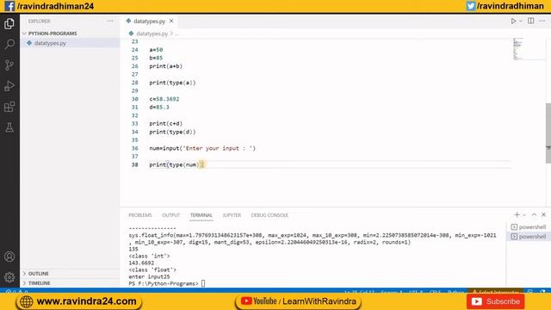The height and width of the screenshot is (310, 551).
Task: Click the breadcrumb ellipsis after datatypes.py
Action: [176, 34]
